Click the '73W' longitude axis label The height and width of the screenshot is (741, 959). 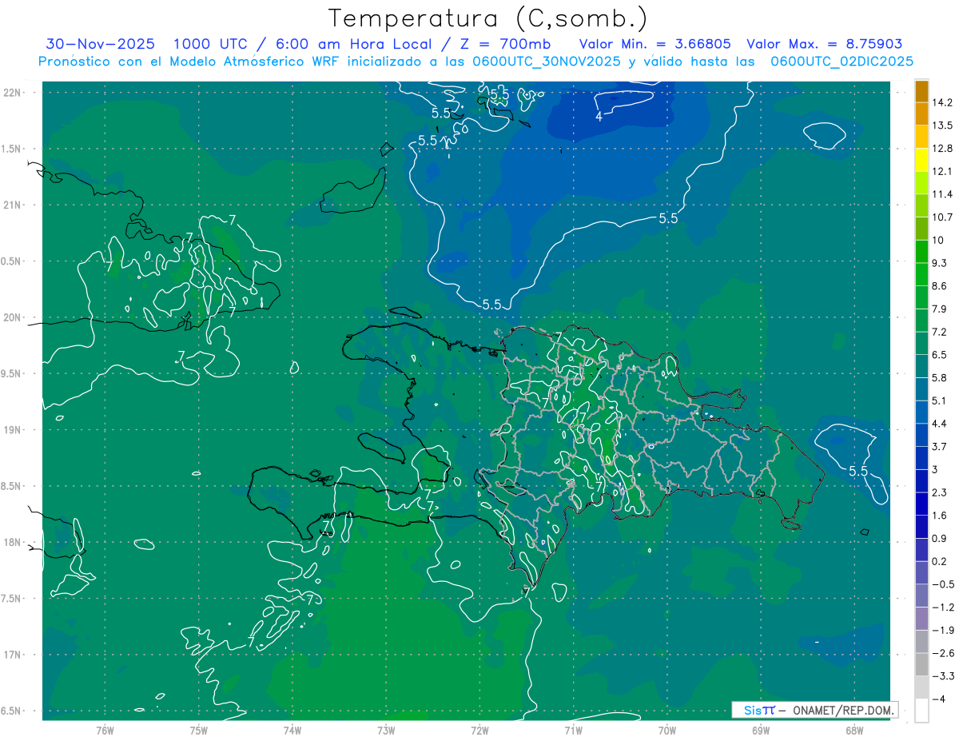(x=386, y=731)
